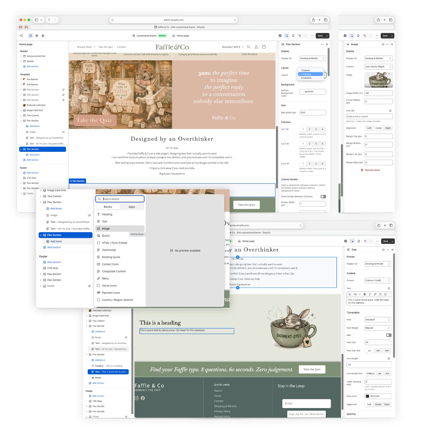Choose 3 Columns in the Layout list

[310, 78]
